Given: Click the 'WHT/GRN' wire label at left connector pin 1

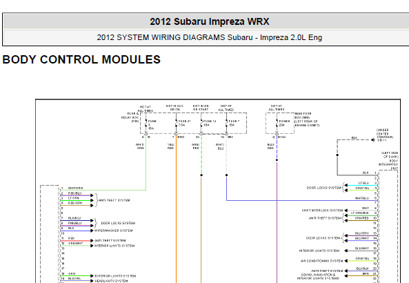Looking at the screenshot, I should coord(76,188).
